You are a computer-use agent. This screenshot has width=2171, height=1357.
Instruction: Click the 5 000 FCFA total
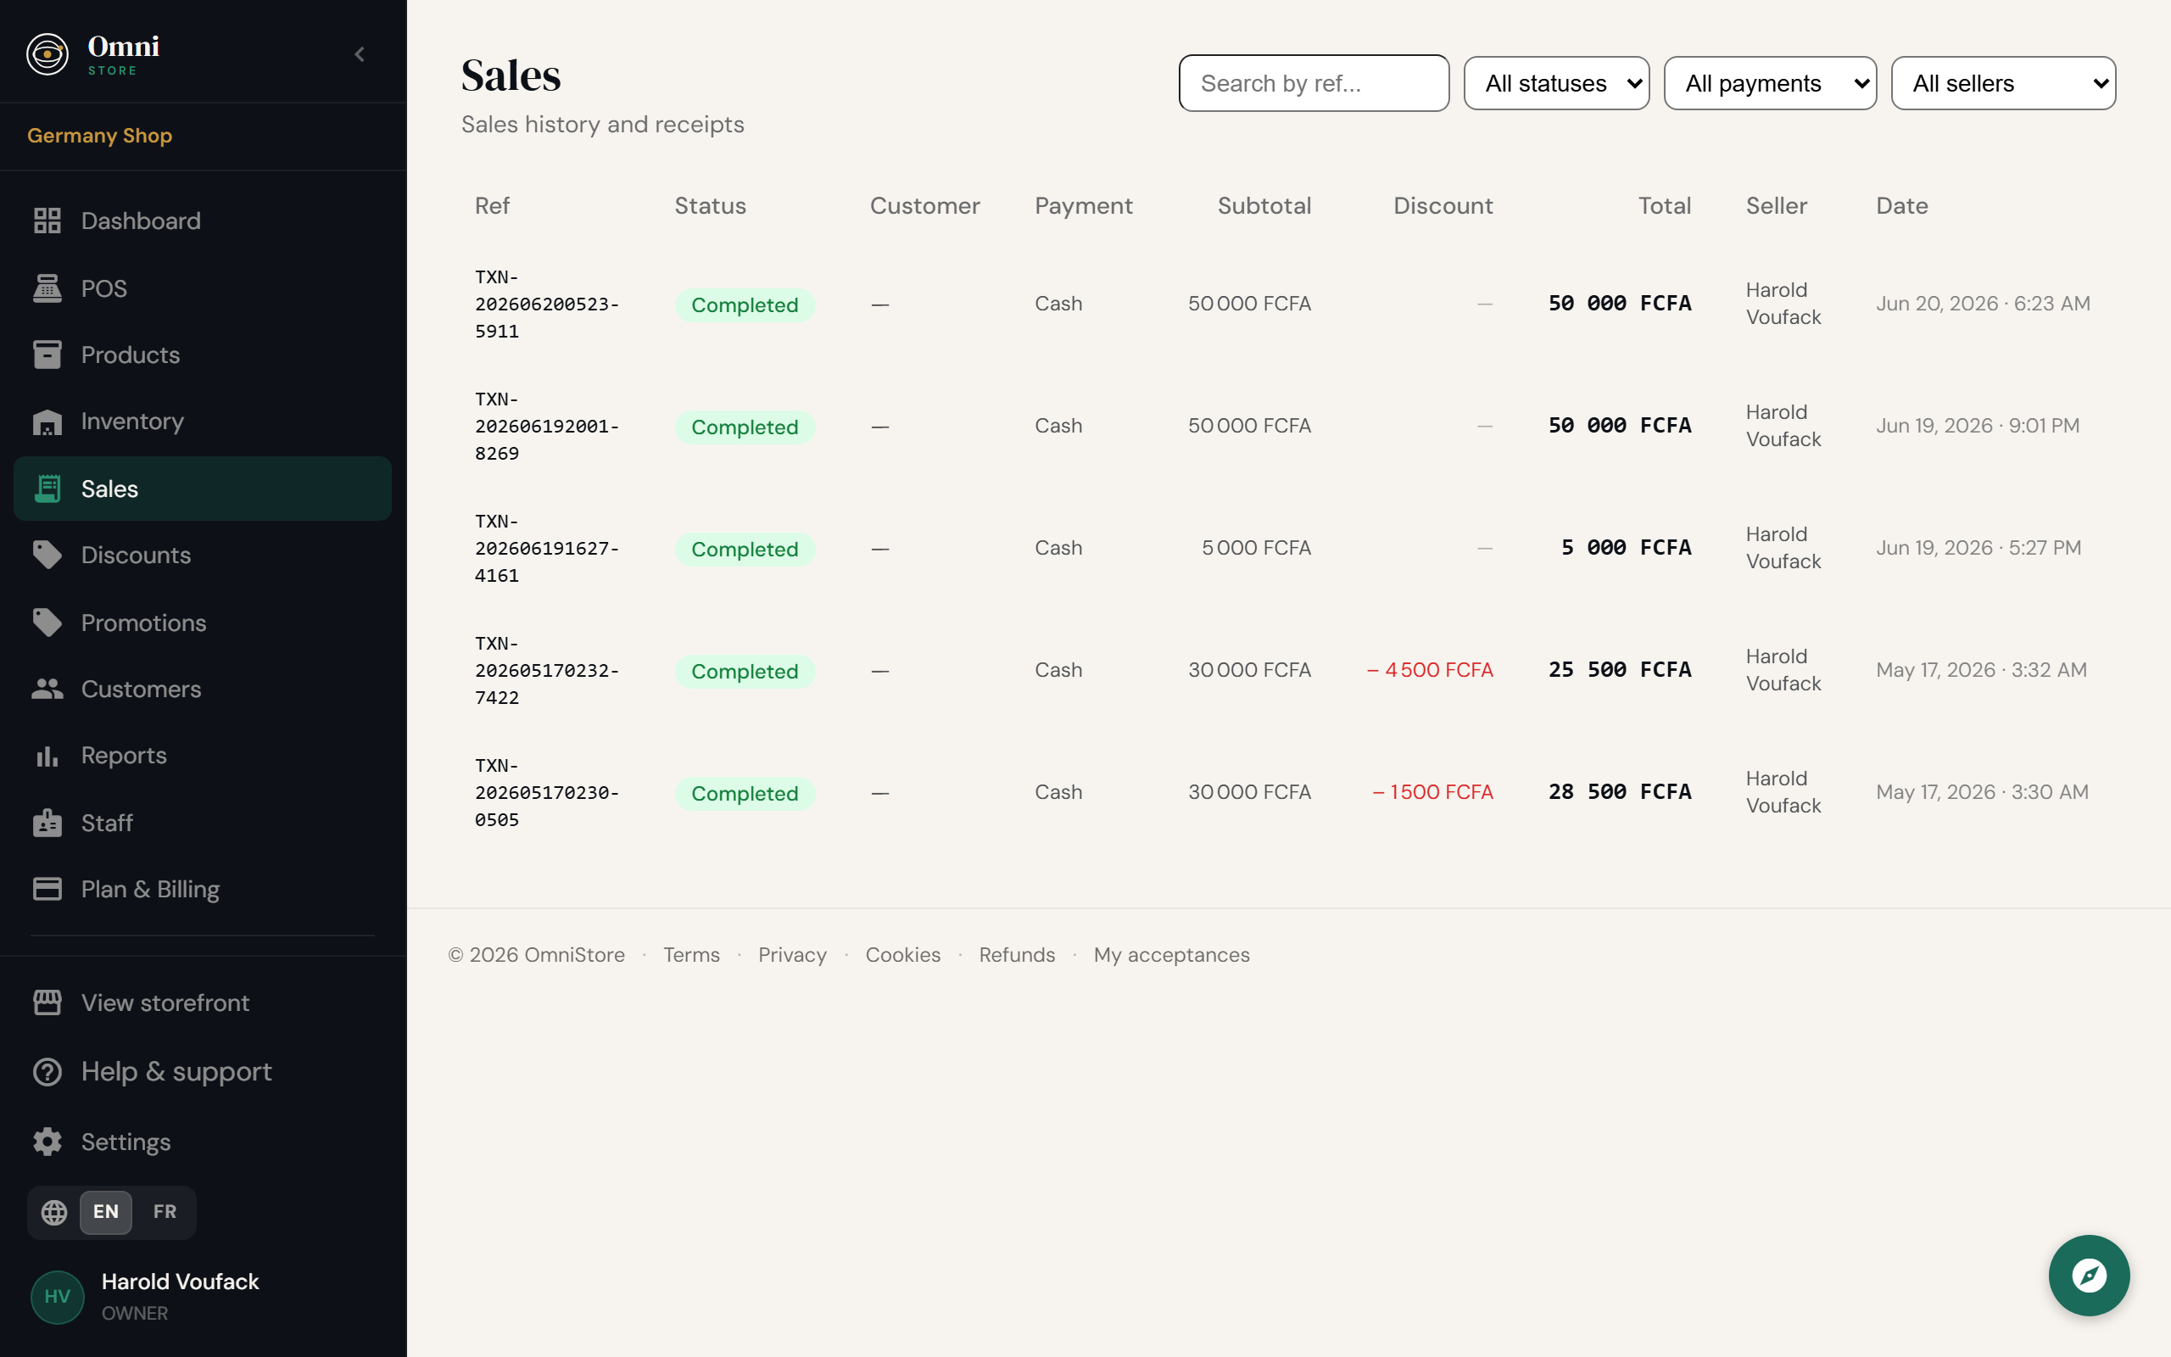pyautogui.click(x=1626, y=548)
